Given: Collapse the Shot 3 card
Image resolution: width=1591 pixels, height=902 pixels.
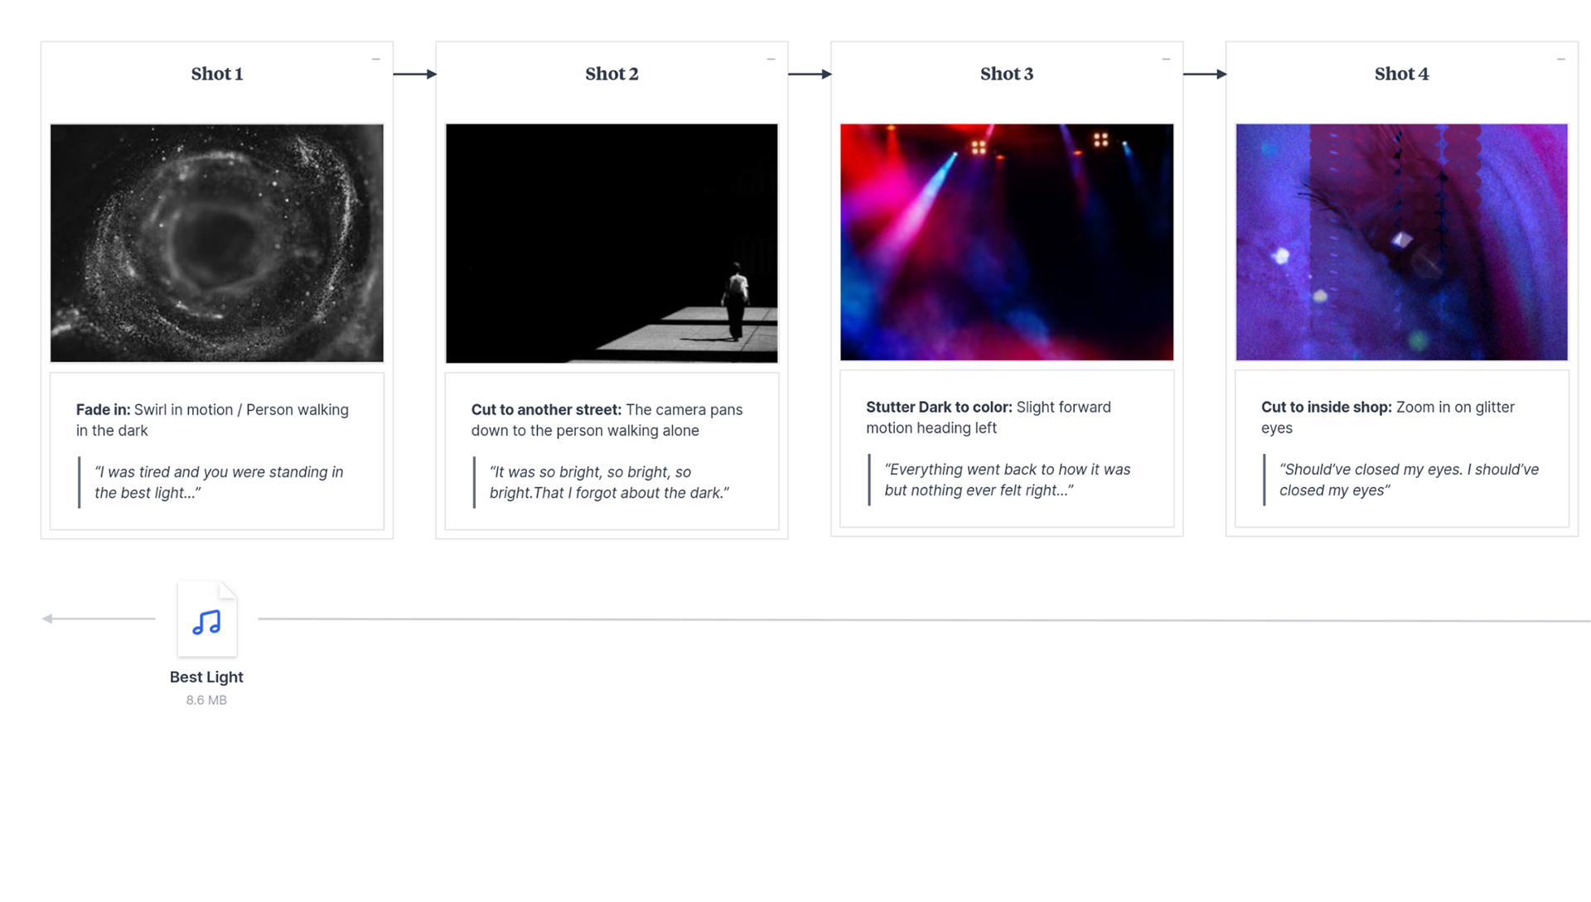Looking at the screenshot, I should 1166,60.
